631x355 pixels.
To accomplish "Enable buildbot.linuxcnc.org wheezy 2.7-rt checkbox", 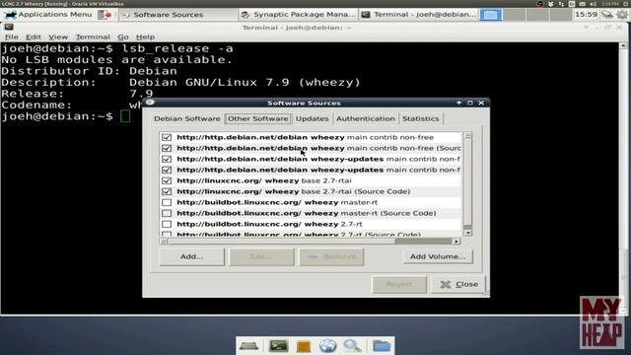I will tap(167, 224).
